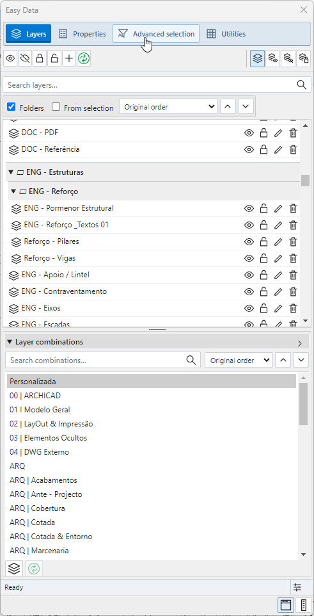Enable the From selection checkbox
The image size is (314, 616).
pyautogui.click(x=56, y=107)
